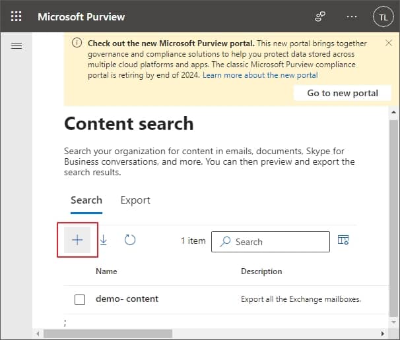The width and height of the screenshot is (400, 340).
Task: Click vertical scrollbar up arrow
Action: point(393,112)
